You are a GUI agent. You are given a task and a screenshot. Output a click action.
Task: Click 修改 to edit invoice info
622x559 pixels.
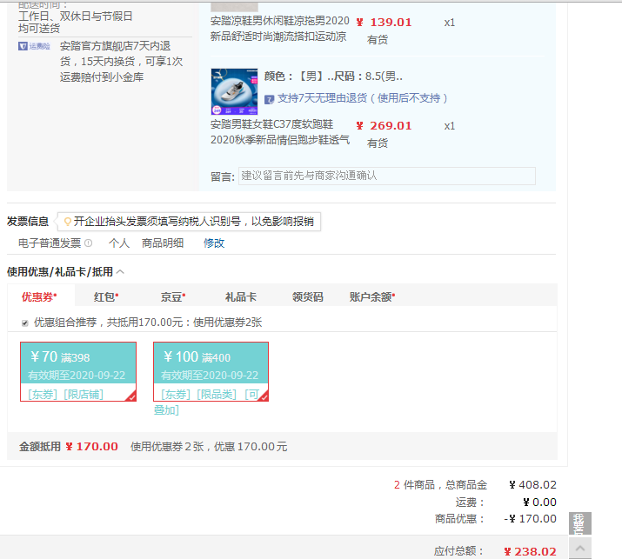tap(214, 243)
